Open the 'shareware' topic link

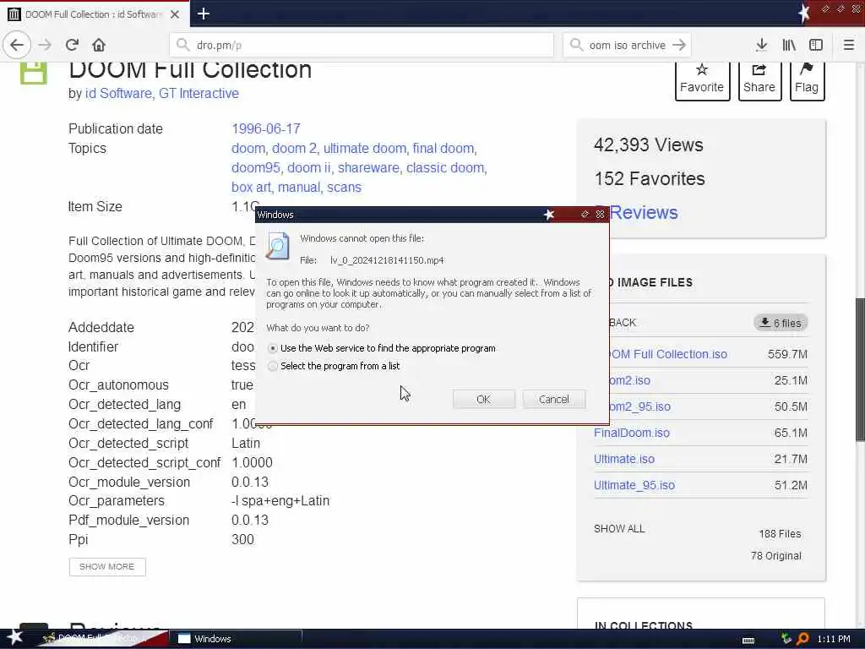368,168
